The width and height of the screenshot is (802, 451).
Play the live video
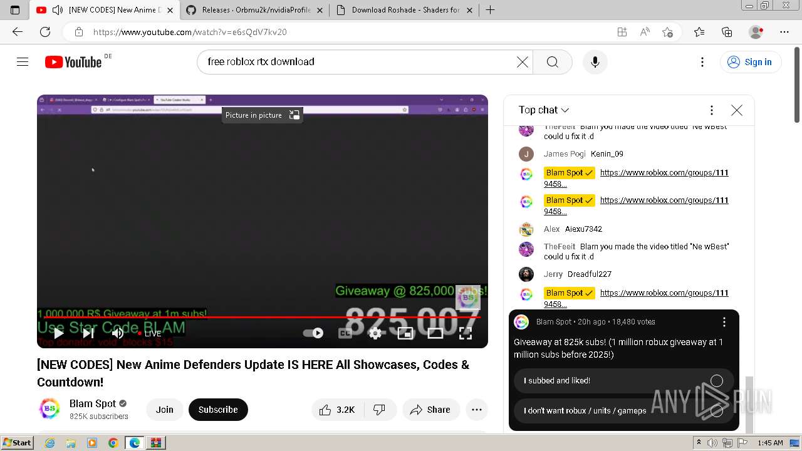(58, 333)
